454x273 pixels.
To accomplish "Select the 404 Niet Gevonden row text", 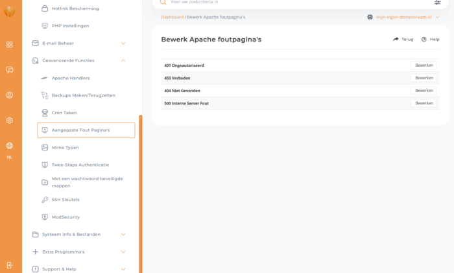I will coord(182,91).
